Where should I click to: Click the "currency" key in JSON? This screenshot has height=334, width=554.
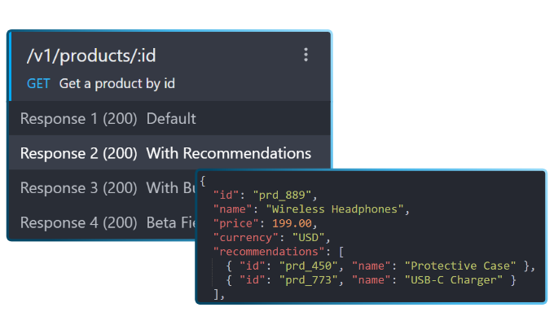click(x=244, y=237)
